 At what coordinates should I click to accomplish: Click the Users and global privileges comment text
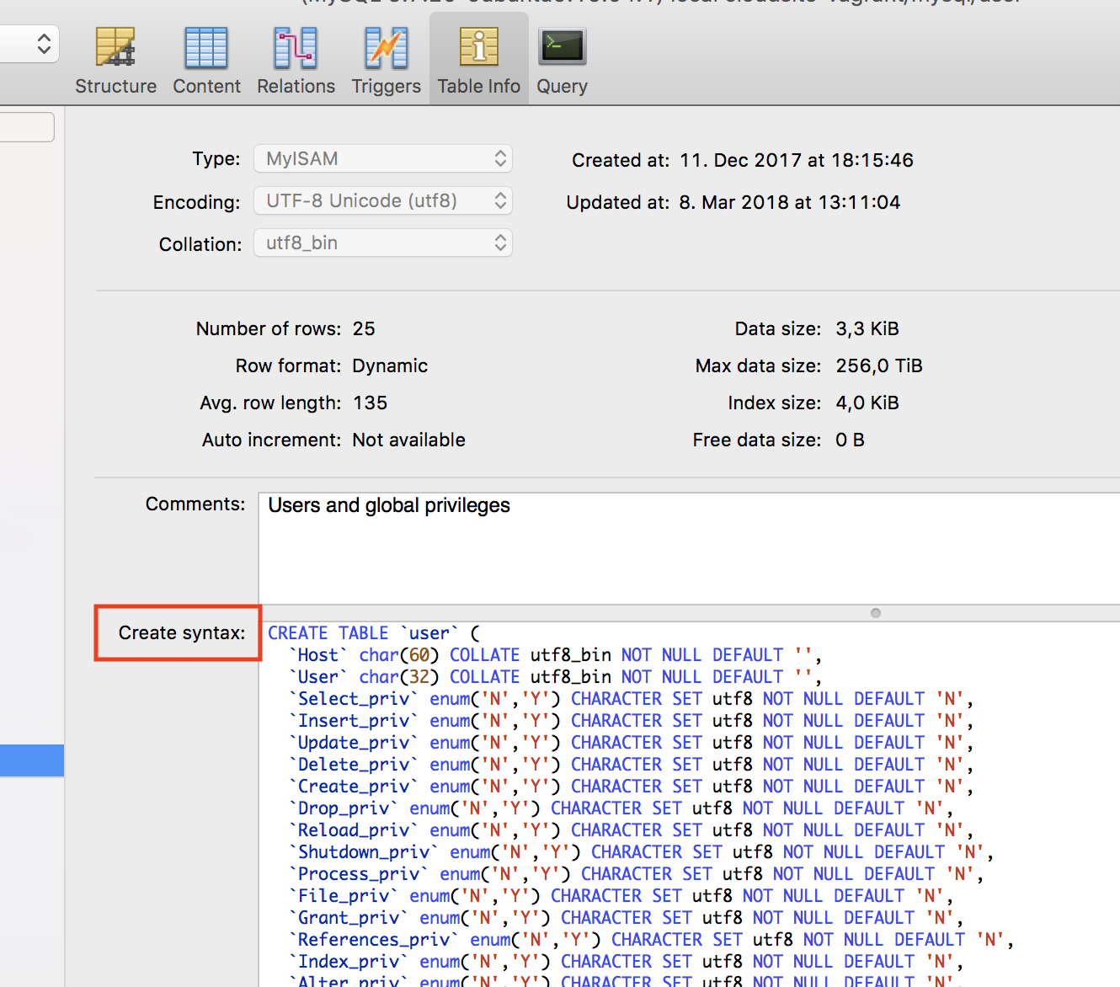pos(388,505)
